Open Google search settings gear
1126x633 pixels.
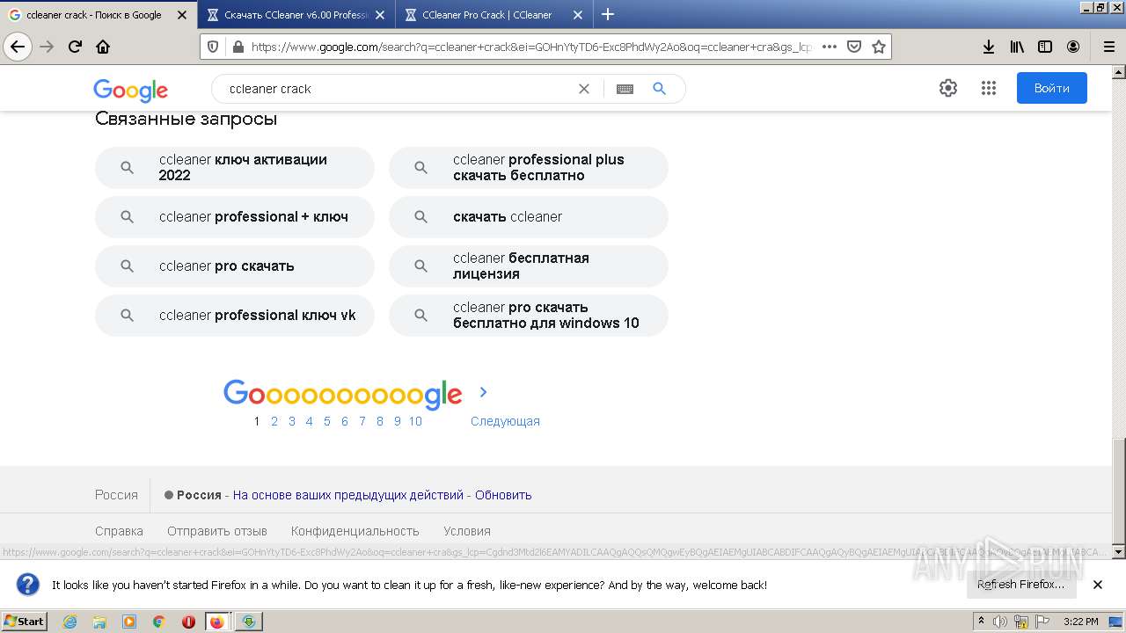pyautogui.click(x=948, y=88)
